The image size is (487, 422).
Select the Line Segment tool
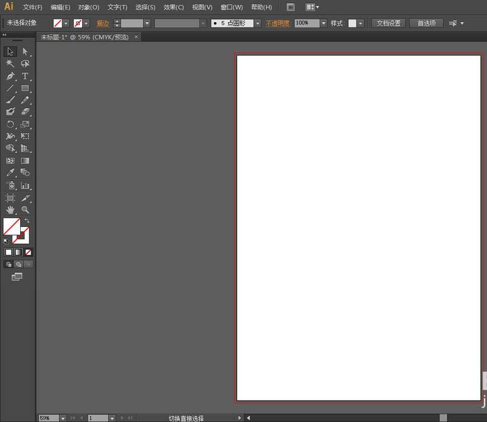pos(10,88)
